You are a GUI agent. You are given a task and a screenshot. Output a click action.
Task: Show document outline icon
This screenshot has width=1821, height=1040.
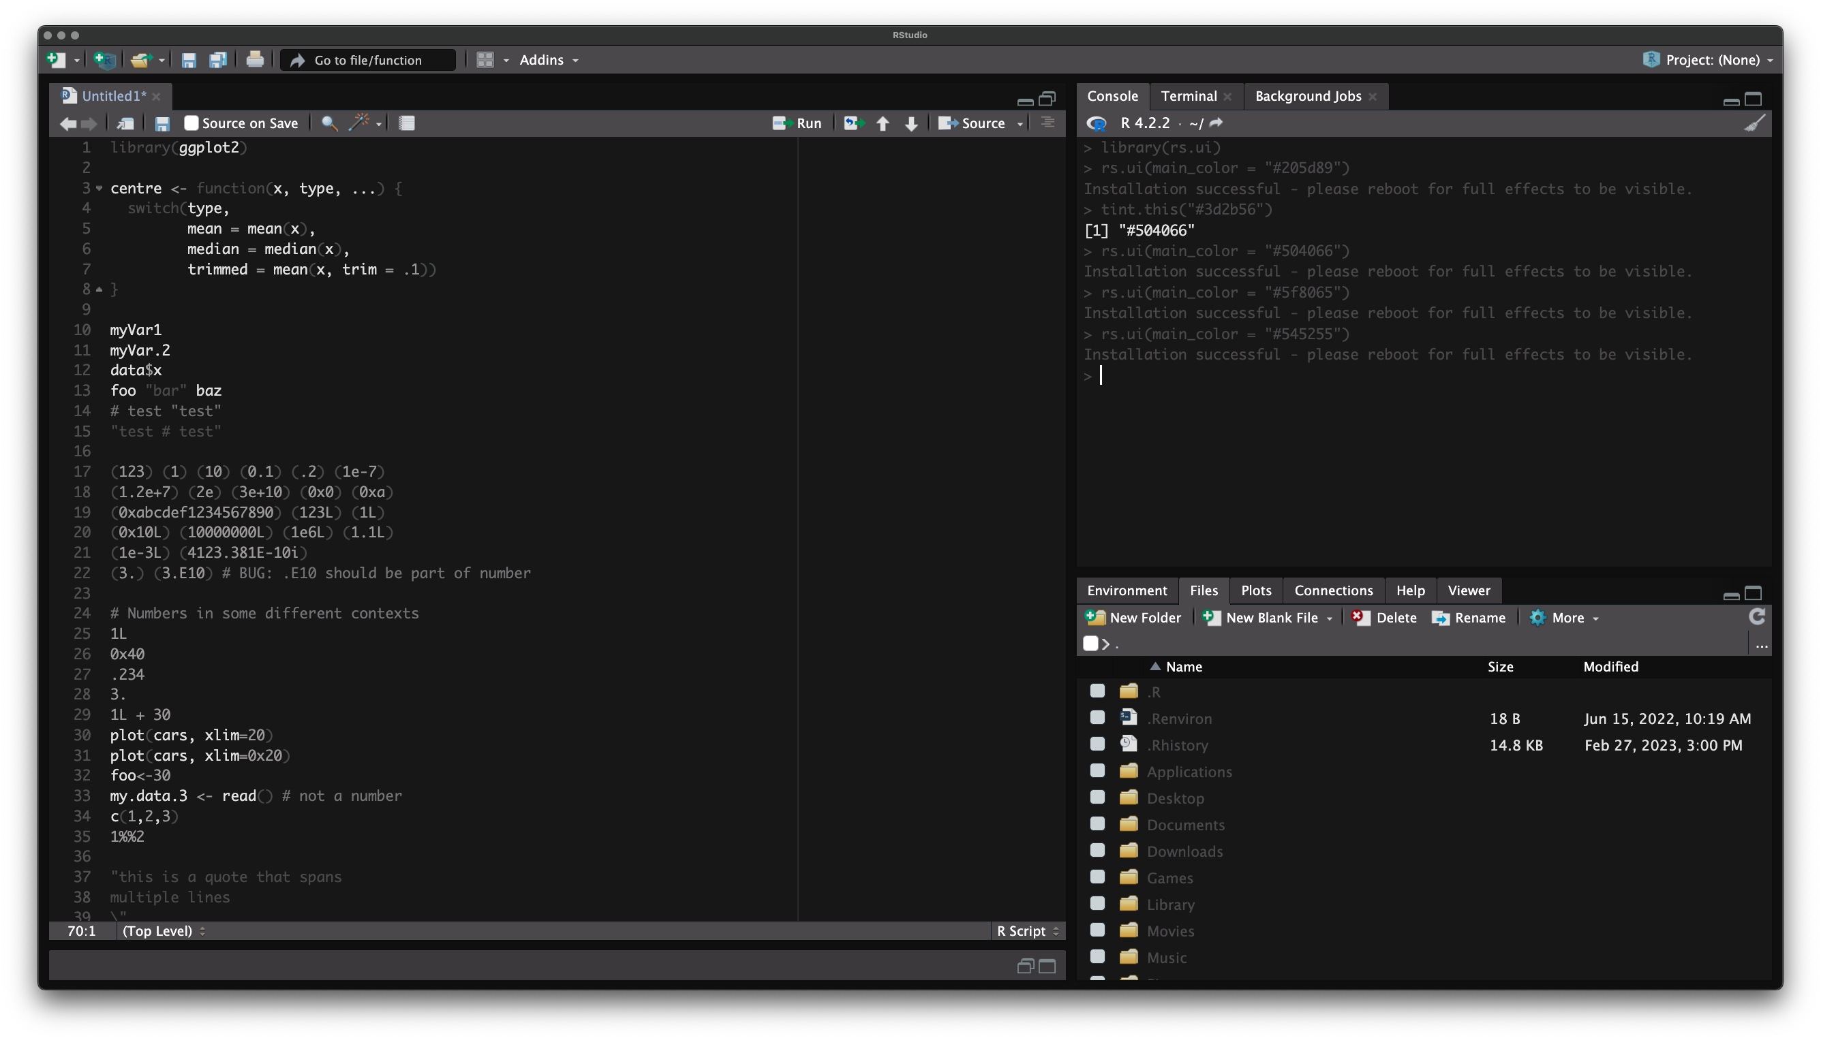(1047, 123)
